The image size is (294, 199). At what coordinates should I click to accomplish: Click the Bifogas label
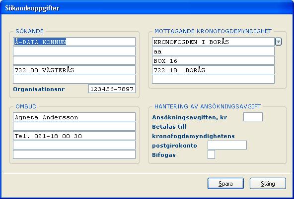[164, 155]
